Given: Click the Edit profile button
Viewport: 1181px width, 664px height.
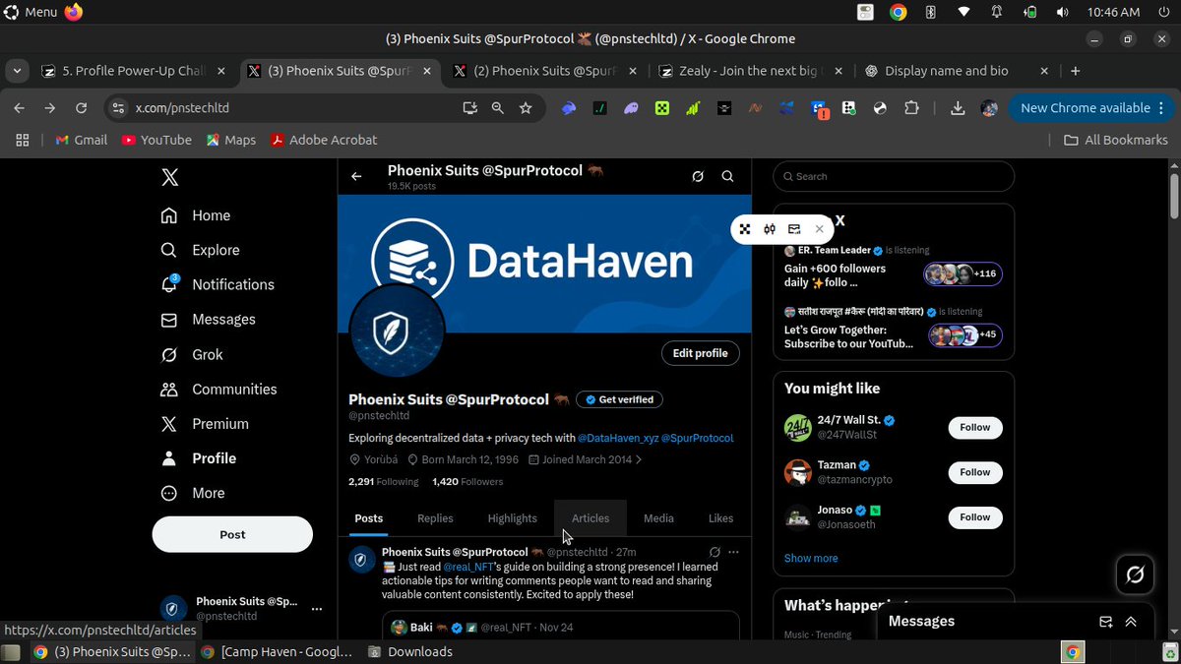Looking at the screenshot, I should coord(700,353).
